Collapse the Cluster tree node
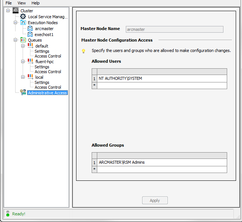242x222 pixels. [x=8, y=10]
